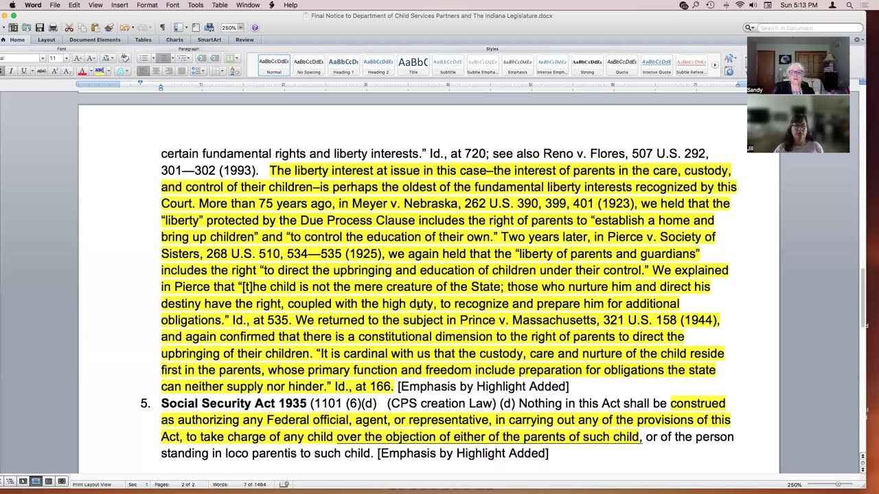Open the text effects dropdown

(122, 71)
